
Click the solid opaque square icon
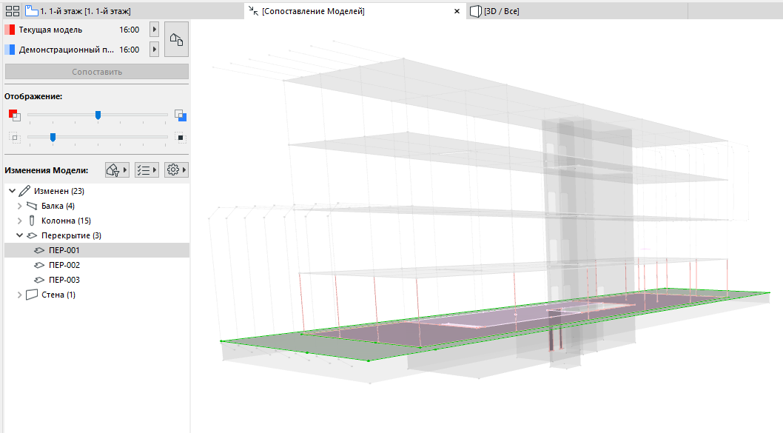point(181,138)
